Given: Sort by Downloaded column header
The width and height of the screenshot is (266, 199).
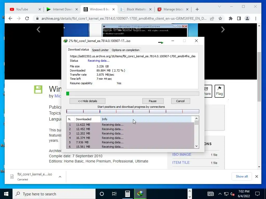Looking at the screenshot, I should coord(87,119).
